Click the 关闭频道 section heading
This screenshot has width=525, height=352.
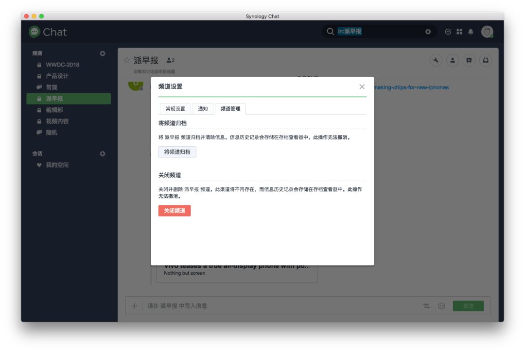(x=170, y=175)
